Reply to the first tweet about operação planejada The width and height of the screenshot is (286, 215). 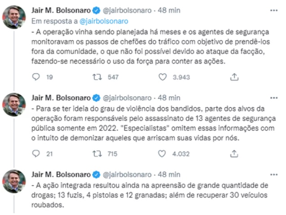pos(37,77)
